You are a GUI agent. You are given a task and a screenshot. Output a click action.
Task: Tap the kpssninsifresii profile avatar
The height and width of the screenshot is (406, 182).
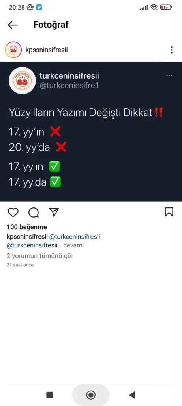[13, 50]
